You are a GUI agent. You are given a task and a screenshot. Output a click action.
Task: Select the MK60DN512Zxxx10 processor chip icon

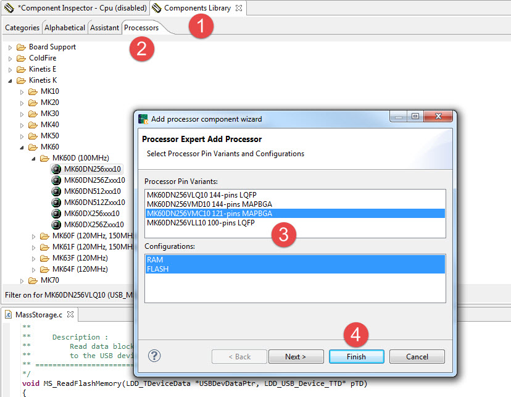click(x=56, y=203)
